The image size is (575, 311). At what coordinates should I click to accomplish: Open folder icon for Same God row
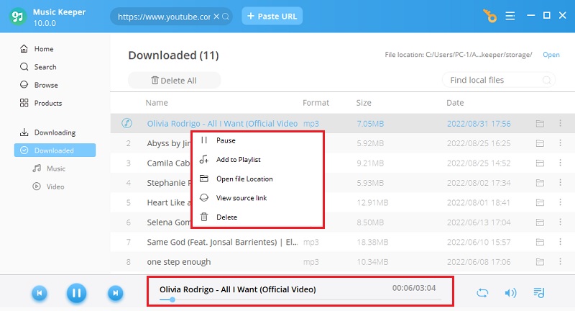(540, 242)
